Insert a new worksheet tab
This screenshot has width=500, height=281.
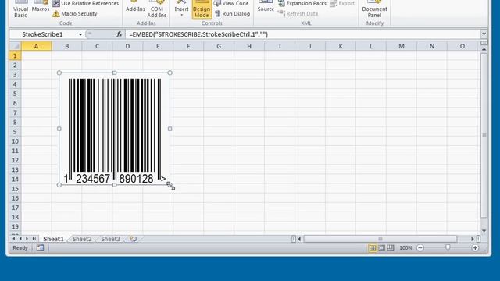133,239
